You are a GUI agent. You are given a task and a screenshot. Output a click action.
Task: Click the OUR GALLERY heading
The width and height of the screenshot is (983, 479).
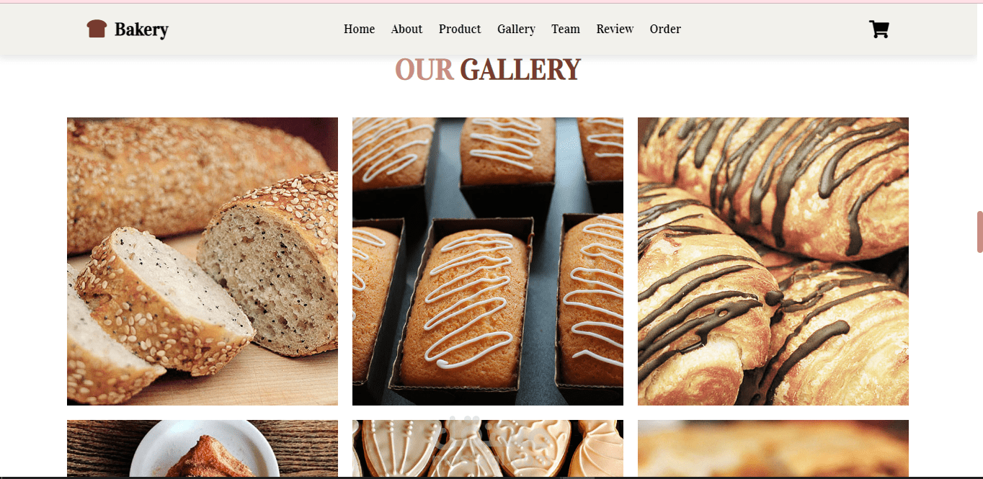pyautogui.click(x=488, y=69)
